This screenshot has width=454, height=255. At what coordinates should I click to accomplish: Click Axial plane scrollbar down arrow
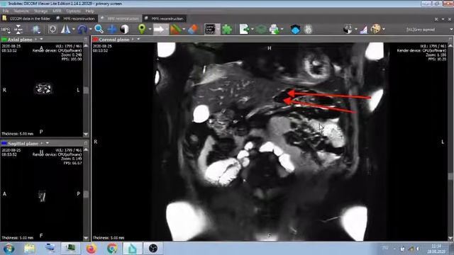[86, 134]
